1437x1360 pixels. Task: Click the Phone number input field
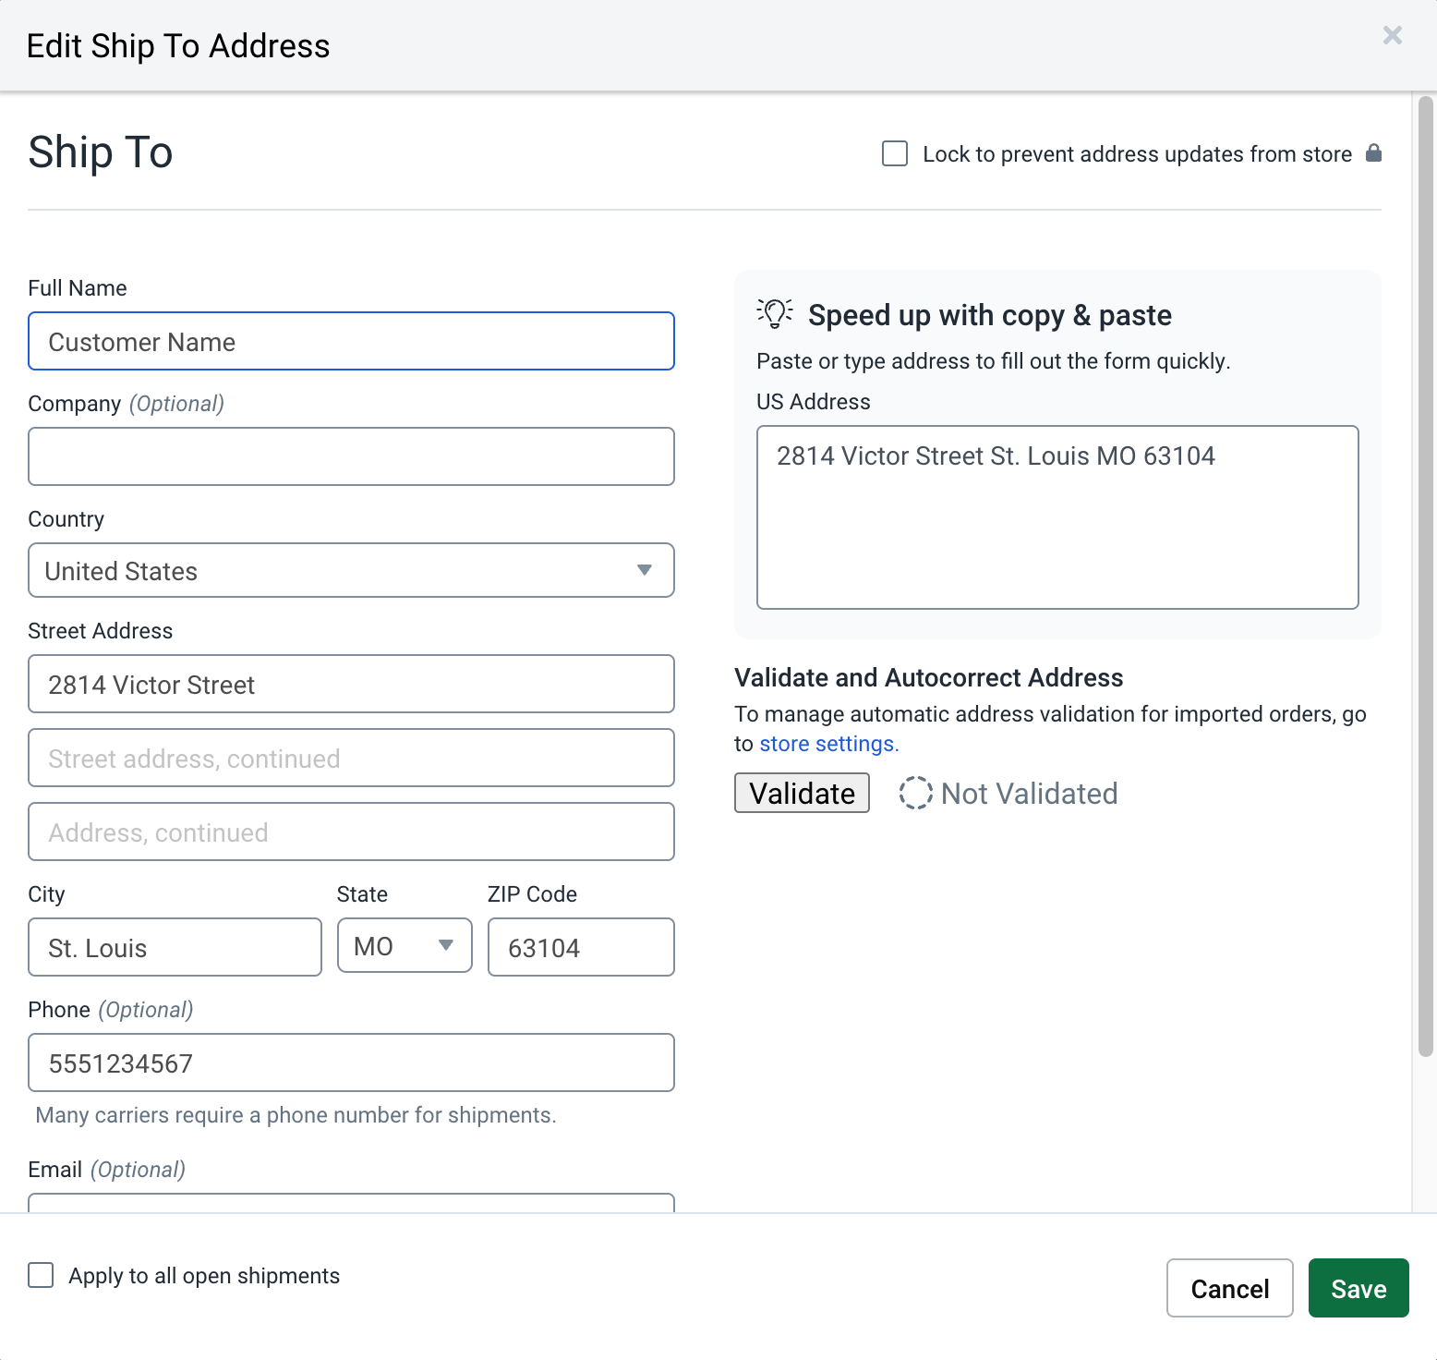(x=351, y=1062)
